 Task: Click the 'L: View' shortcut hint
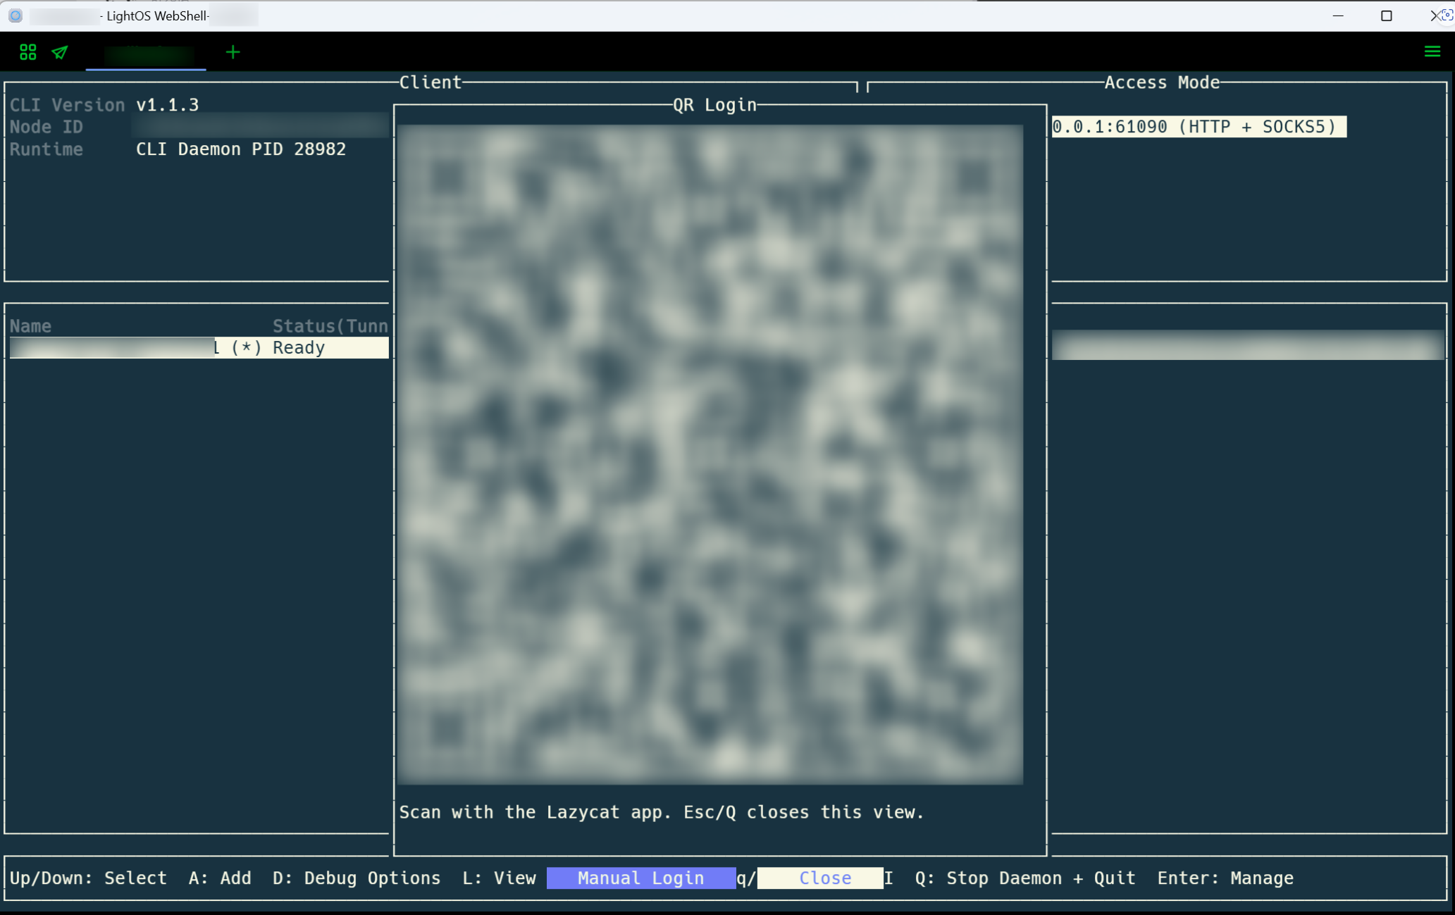[x=499, y=878]
